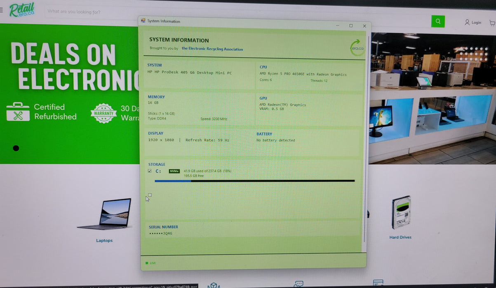Click the banner carousel black dot indicator
Screen dimensions: 496x288
point(16,148)
